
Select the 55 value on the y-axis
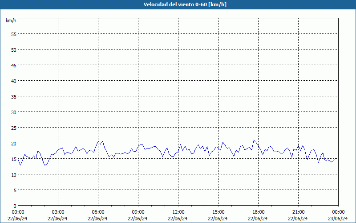[x=13, y=34]
